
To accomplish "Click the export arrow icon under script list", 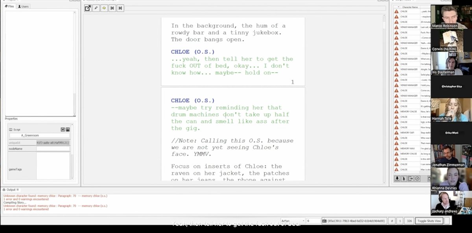I will click(411, 178).
